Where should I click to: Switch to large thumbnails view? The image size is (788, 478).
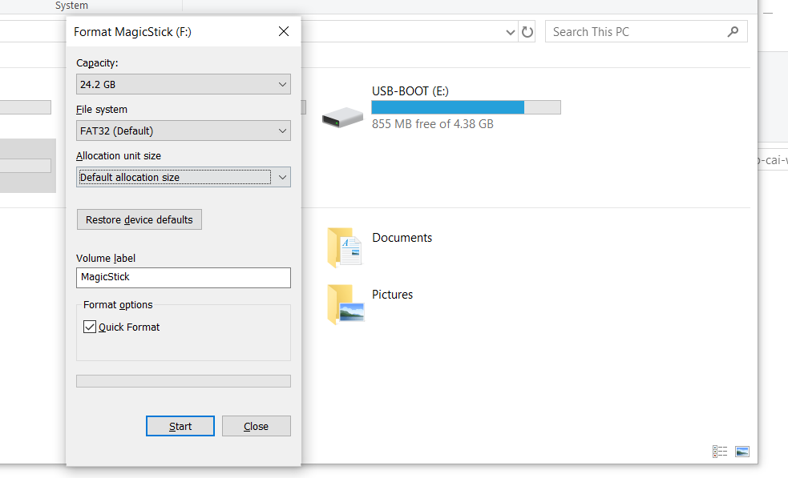[742, 452]
